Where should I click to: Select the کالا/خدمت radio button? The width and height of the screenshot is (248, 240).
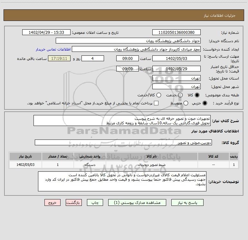(x=159, y=95)
